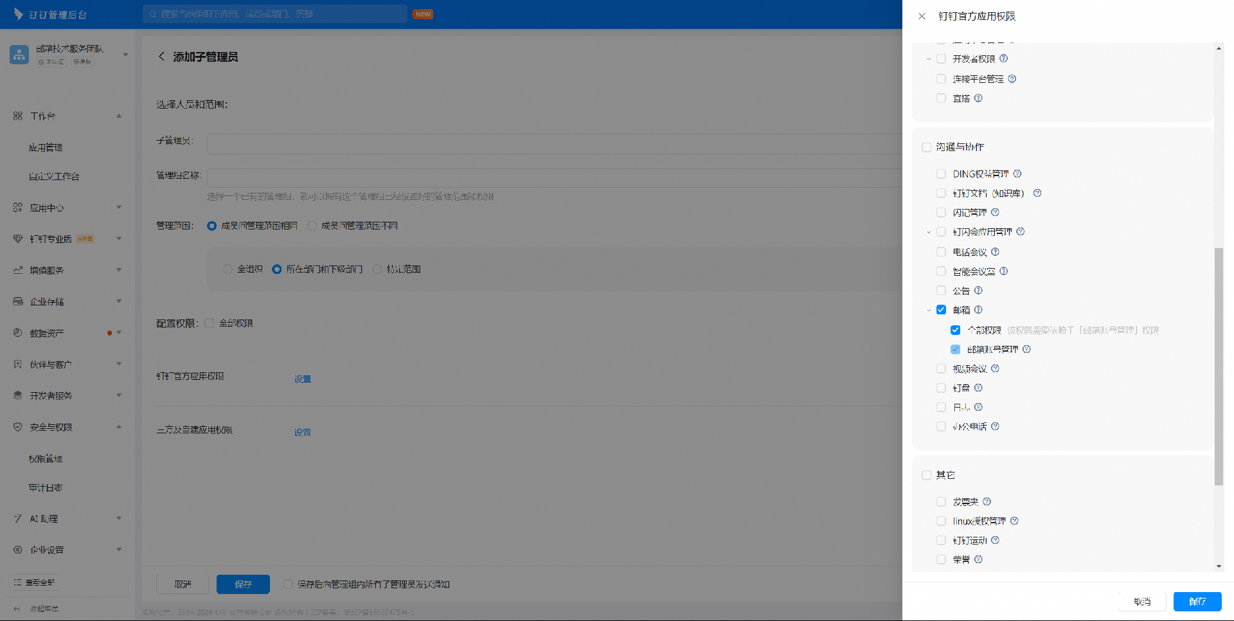1234x621 pixels.
Task: Click 取消 at bottom of 添加子管理员 form
Action: [183, 584]
